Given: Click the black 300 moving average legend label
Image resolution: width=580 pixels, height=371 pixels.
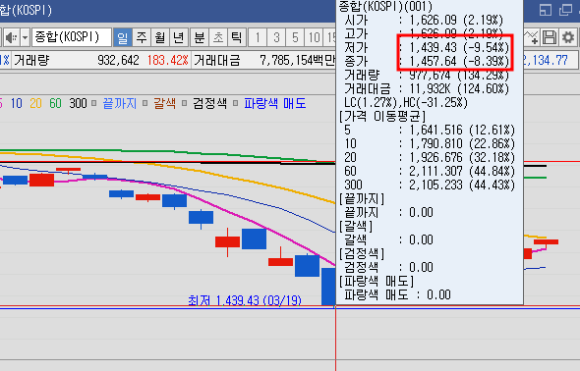Looking at the screenshot, I should [x=78, y=103].
